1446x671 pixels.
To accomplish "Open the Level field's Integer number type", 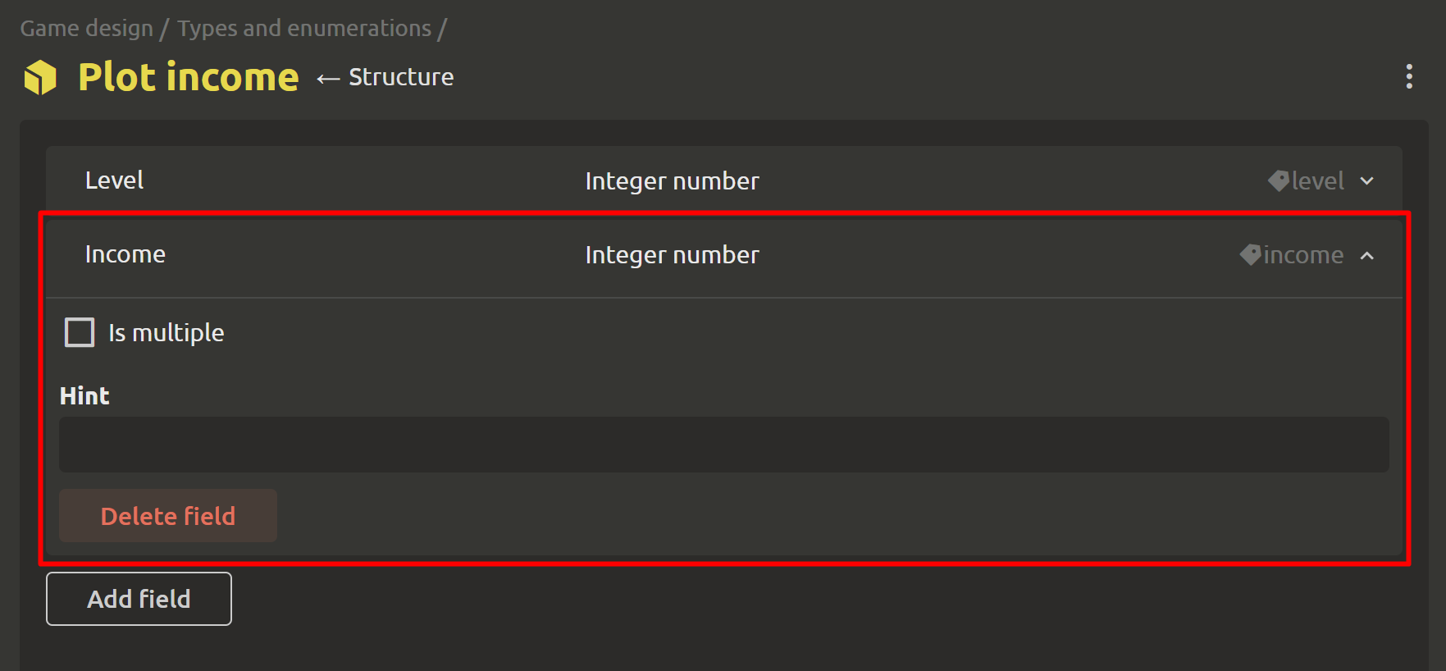I will pyautogui.click(x=672, y=181).
